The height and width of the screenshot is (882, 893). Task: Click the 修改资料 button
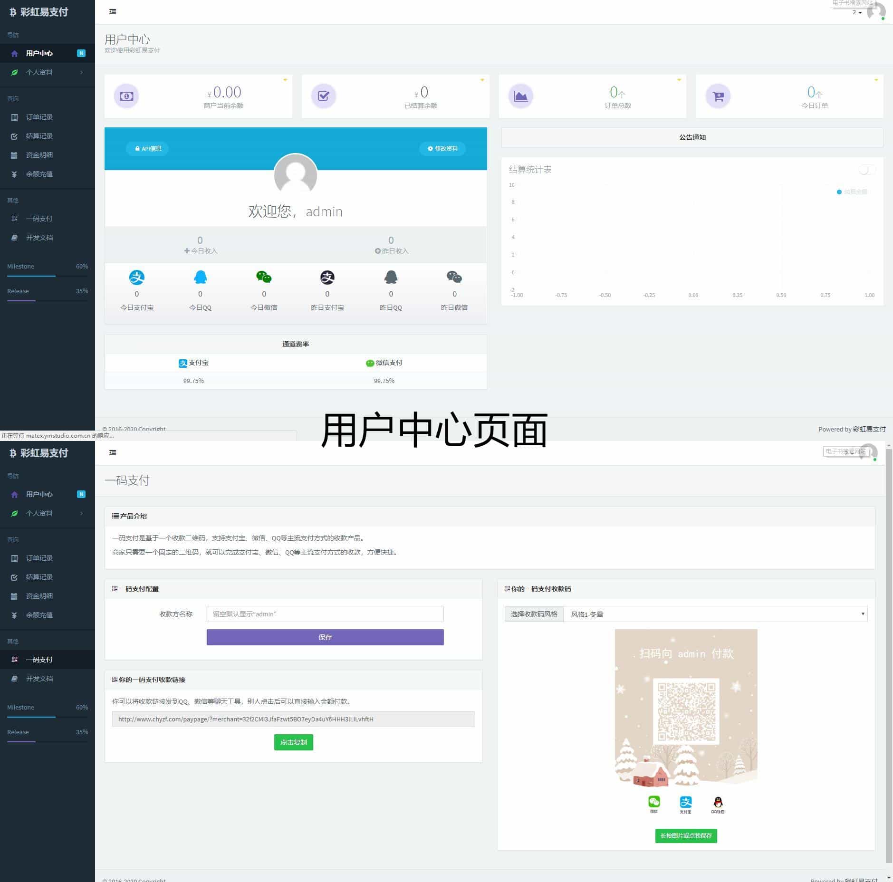click(x=442, y=149)
